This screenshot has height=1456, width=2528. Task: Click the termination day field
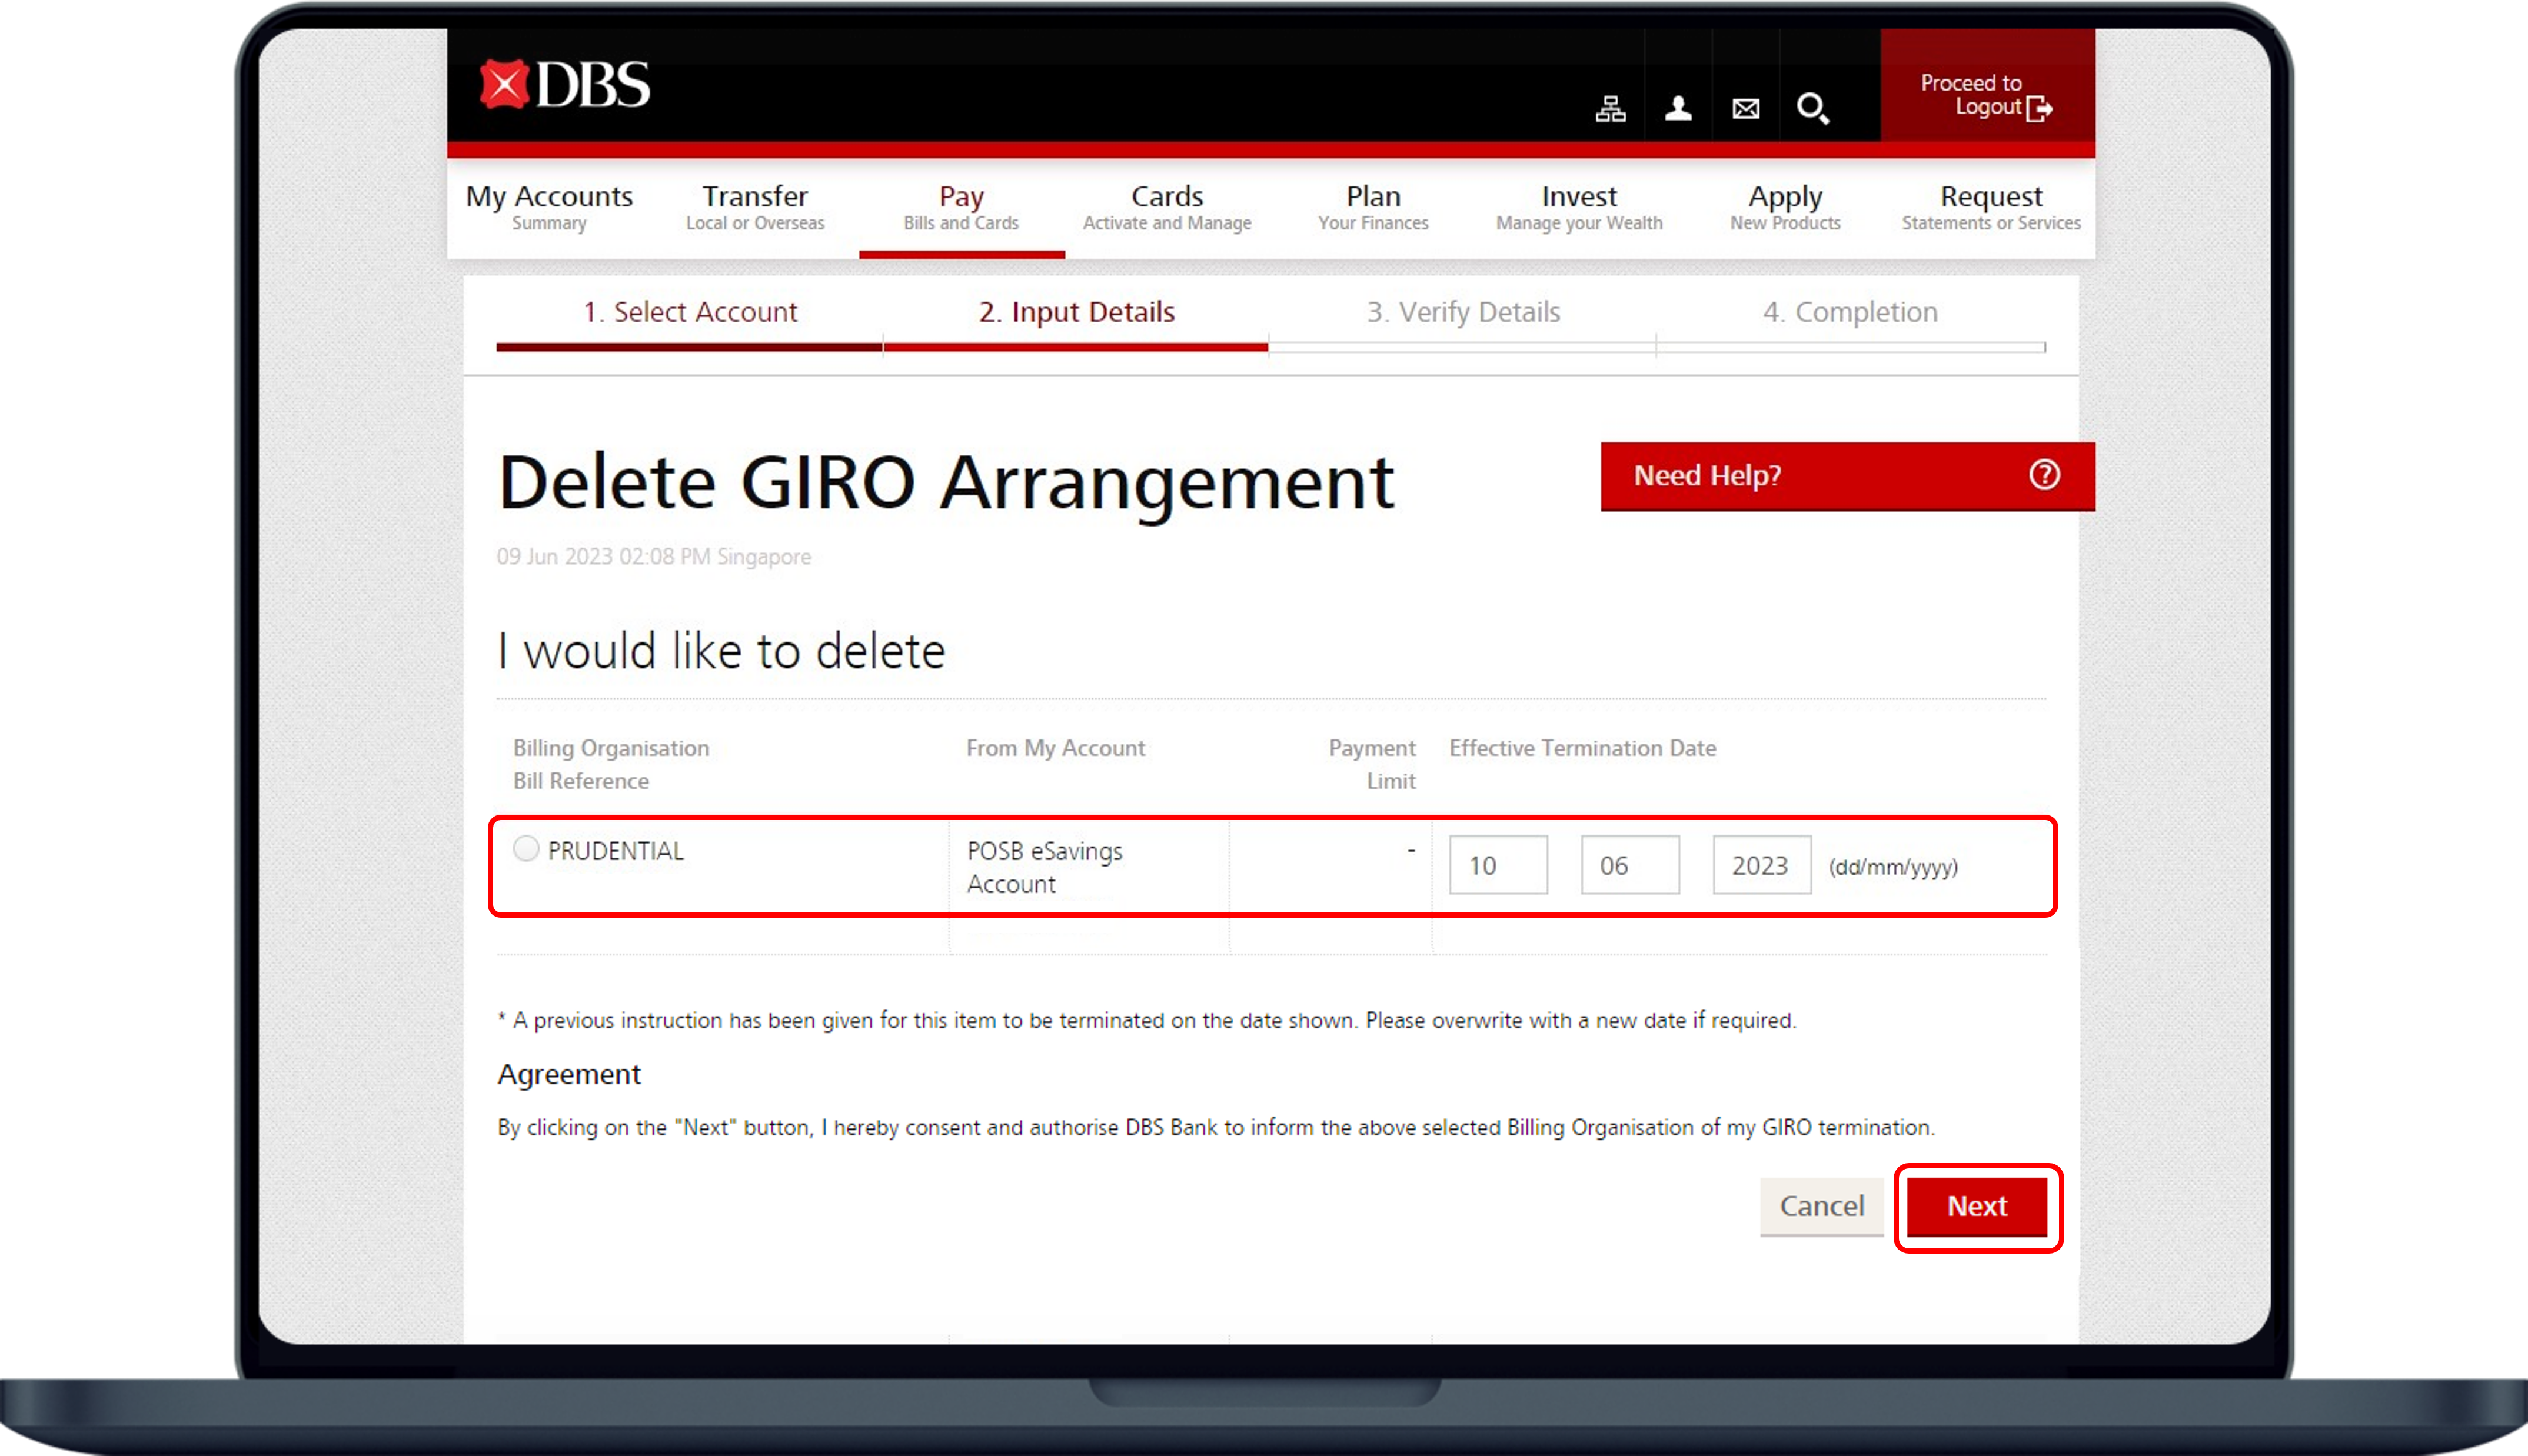tap(1498, 865)
